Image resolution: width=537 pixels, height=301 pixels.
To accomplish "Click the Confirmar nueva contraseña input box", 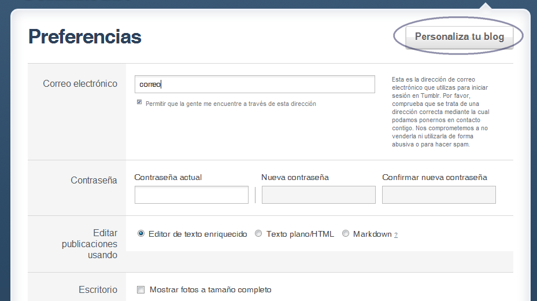I will pos(439,195).
